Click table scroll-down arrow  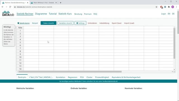tap(174, 70)
